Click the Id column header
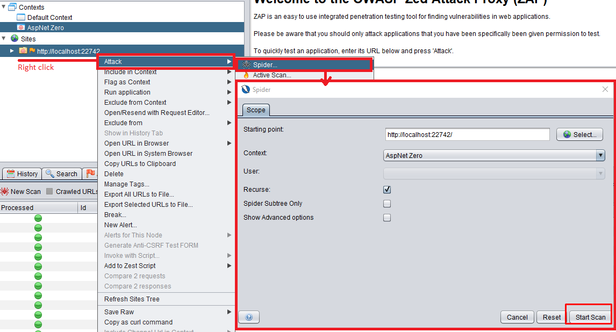Viewport: 616px width, 332px height. click(88, 207)
